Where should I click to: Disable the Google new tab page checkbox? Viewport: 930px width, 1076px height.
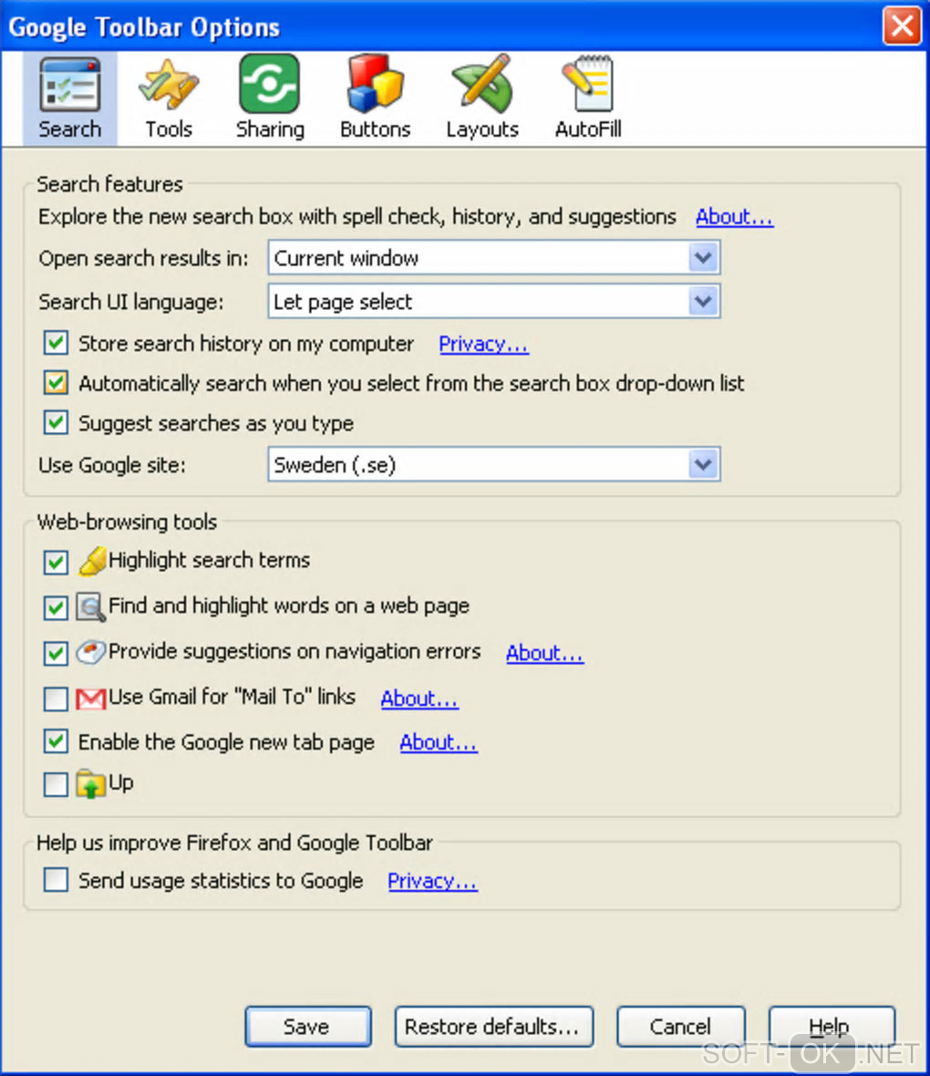point(56,741)
